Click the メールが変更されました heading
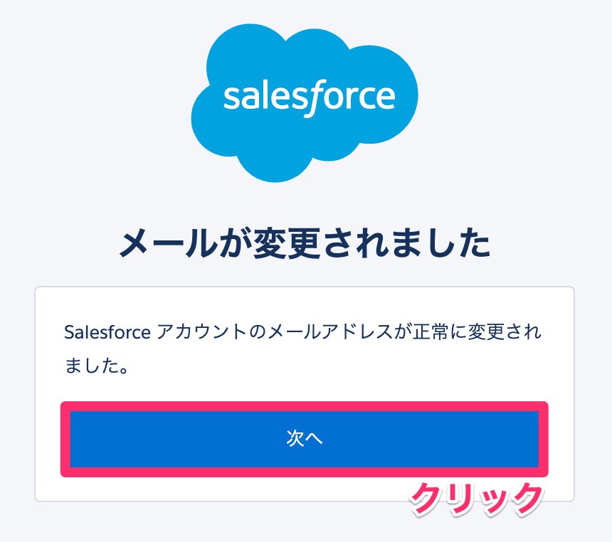This screenshot has width=612, height=542. tap(305, 243)
